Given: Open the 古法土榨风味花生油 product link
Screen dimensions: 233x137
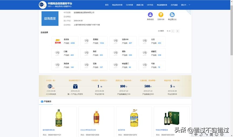Looking at the screenshot, I should tap(88, 130).
